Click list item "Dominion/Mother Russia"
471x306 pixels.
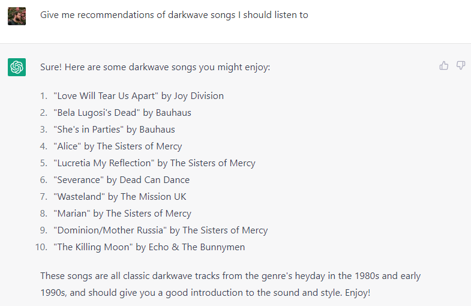click(161, 230)
